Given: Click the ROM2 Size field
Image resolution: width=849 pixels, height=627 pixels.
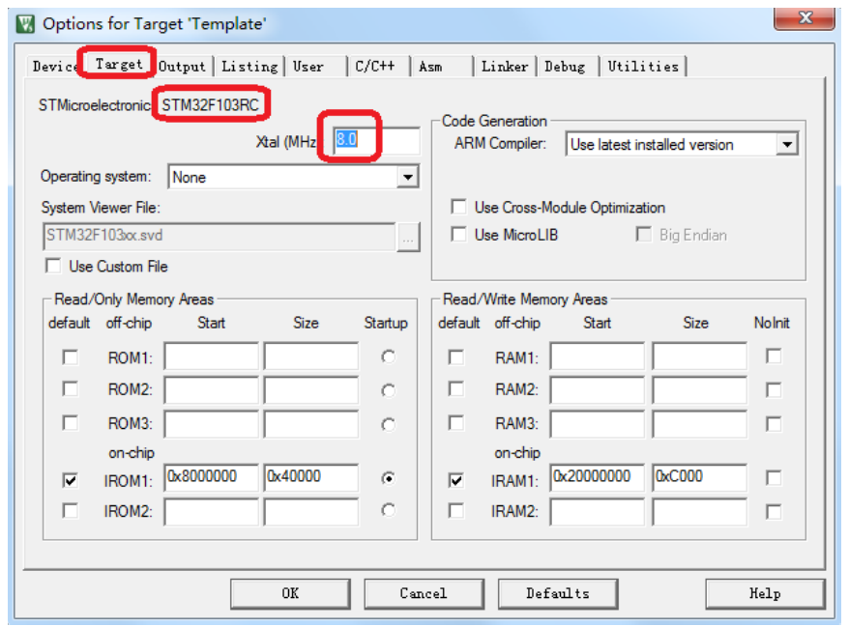Looking at the screenshot, I should tap(311, 389).
